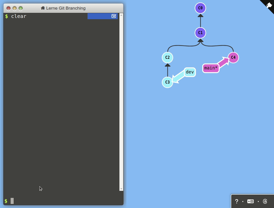This screenshot has height=208, width=274.
Task: Select commit node C1
Action: (x=200, y=33)
